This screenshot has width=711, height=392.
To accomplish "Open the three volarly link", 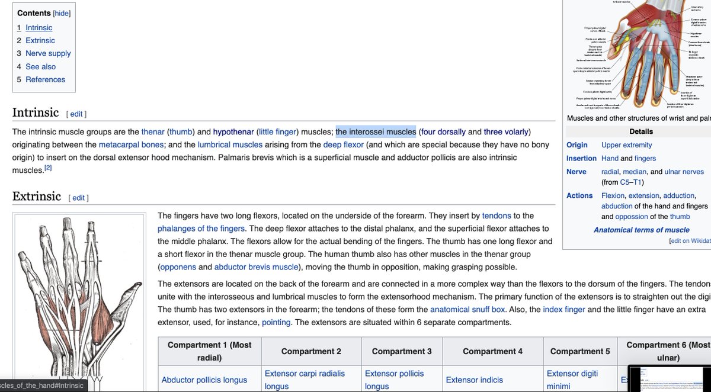I will click(x=506, y=131).
